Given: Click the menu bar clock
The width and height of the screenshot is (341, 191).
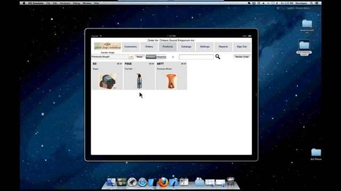Looking at the screenshot, I should [x=287, y=3].
